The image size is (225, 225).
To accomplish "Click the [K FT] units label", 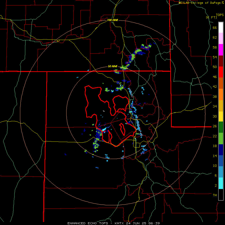I will [x=211, y=17].
